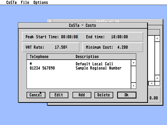Viewport: 167px width, 125px height.
Task: Click the Telephone column header
Action: 39,57
